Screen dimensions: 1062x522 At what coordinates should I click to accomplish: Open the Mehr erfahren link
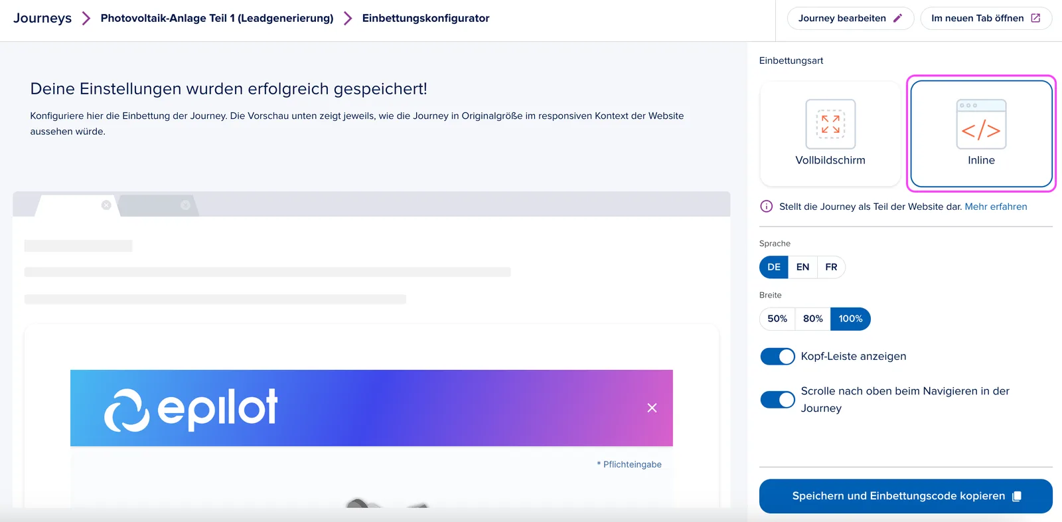click(996, 207)
